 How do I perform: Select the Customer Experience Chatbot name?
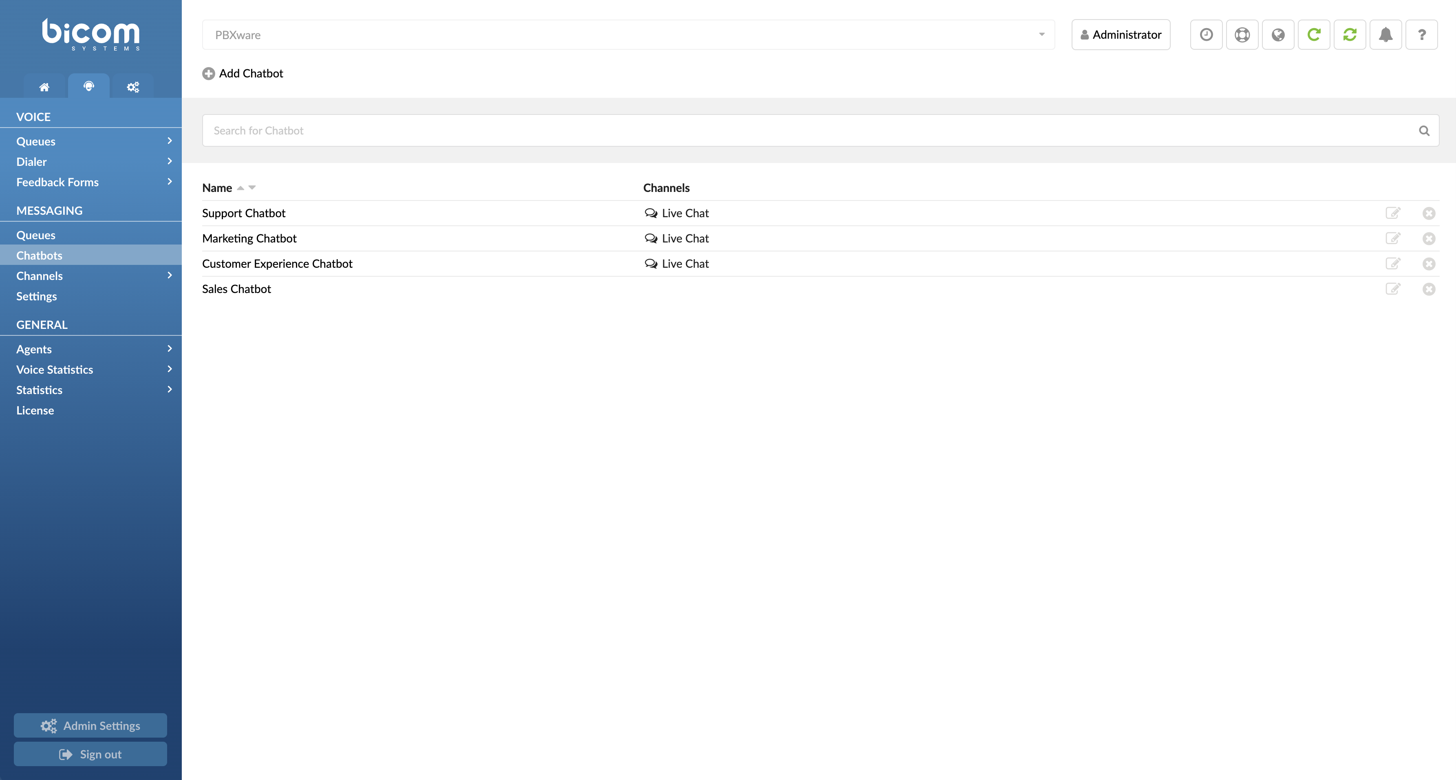coord(278,264)
